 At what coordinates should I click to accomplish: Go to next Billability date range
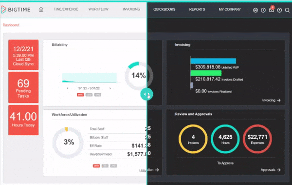(x=110, y=88)
